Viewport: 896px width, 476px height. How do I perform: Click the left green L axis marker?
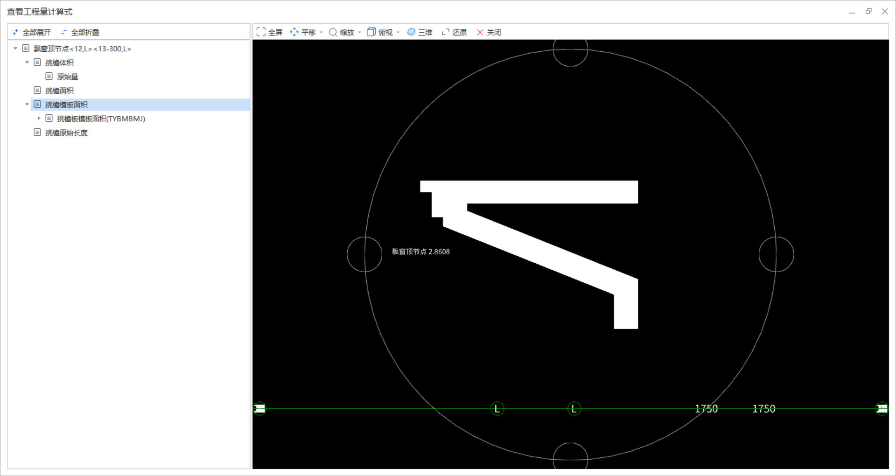click(x=497, y=409)
